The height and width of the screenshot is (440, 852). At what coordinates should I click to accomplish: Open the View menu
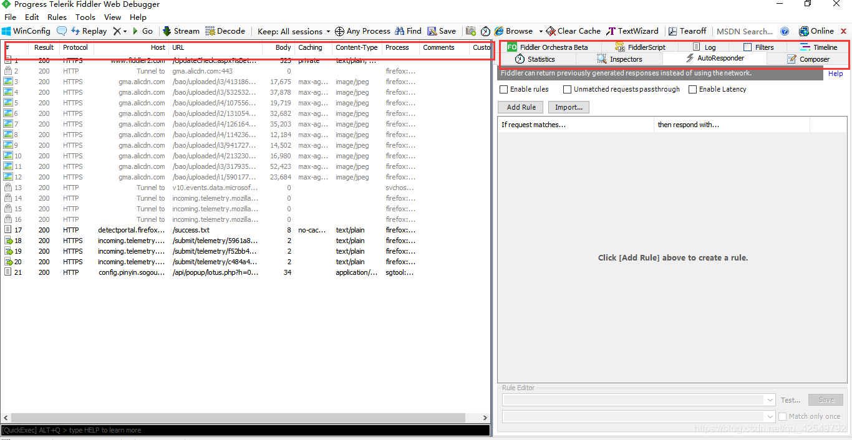(x=112, y=17)
